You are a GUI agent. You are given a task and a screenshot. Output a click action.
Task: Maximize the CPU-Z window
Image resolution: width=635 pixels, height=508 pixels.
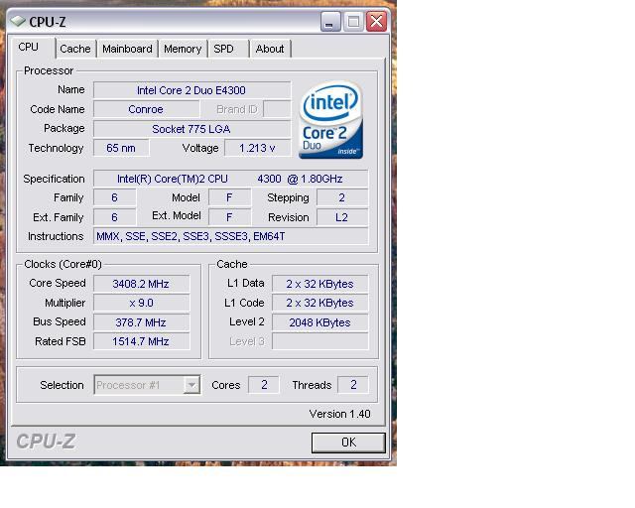[353, 22]
